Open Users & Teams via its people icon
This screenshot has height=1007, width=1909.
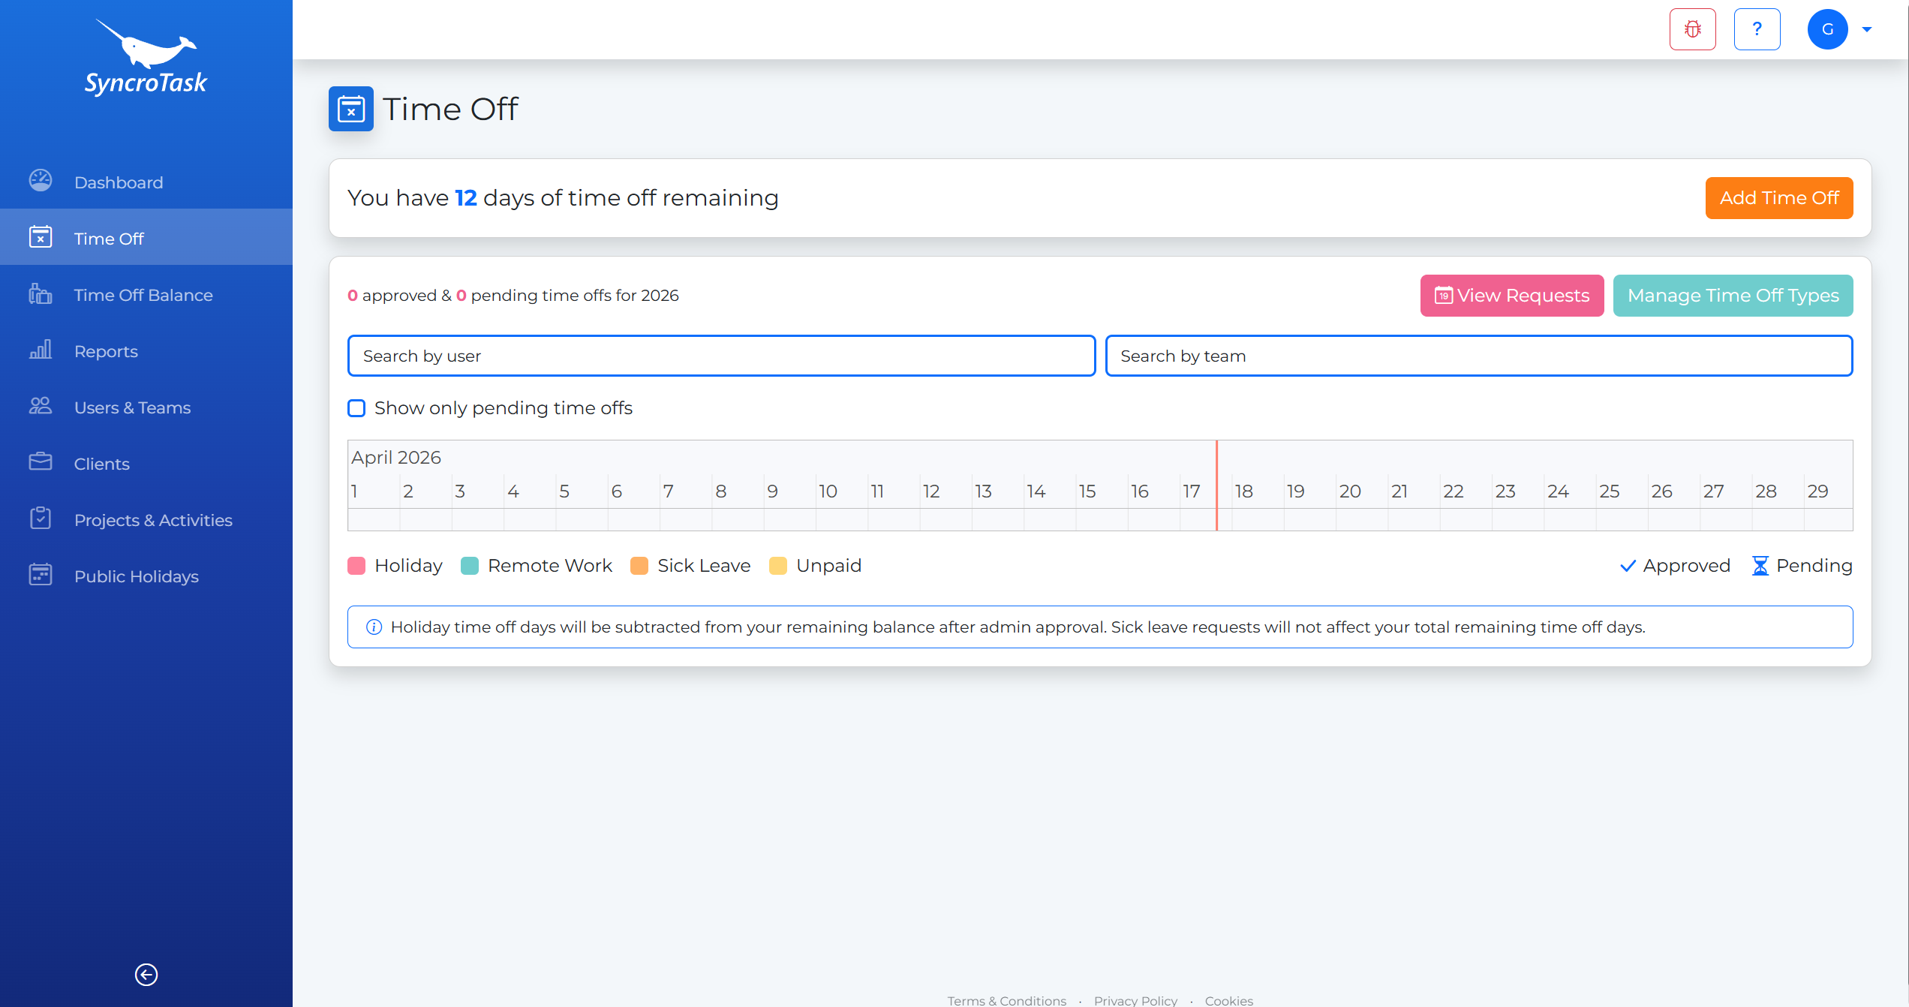[x=40, y=406]
